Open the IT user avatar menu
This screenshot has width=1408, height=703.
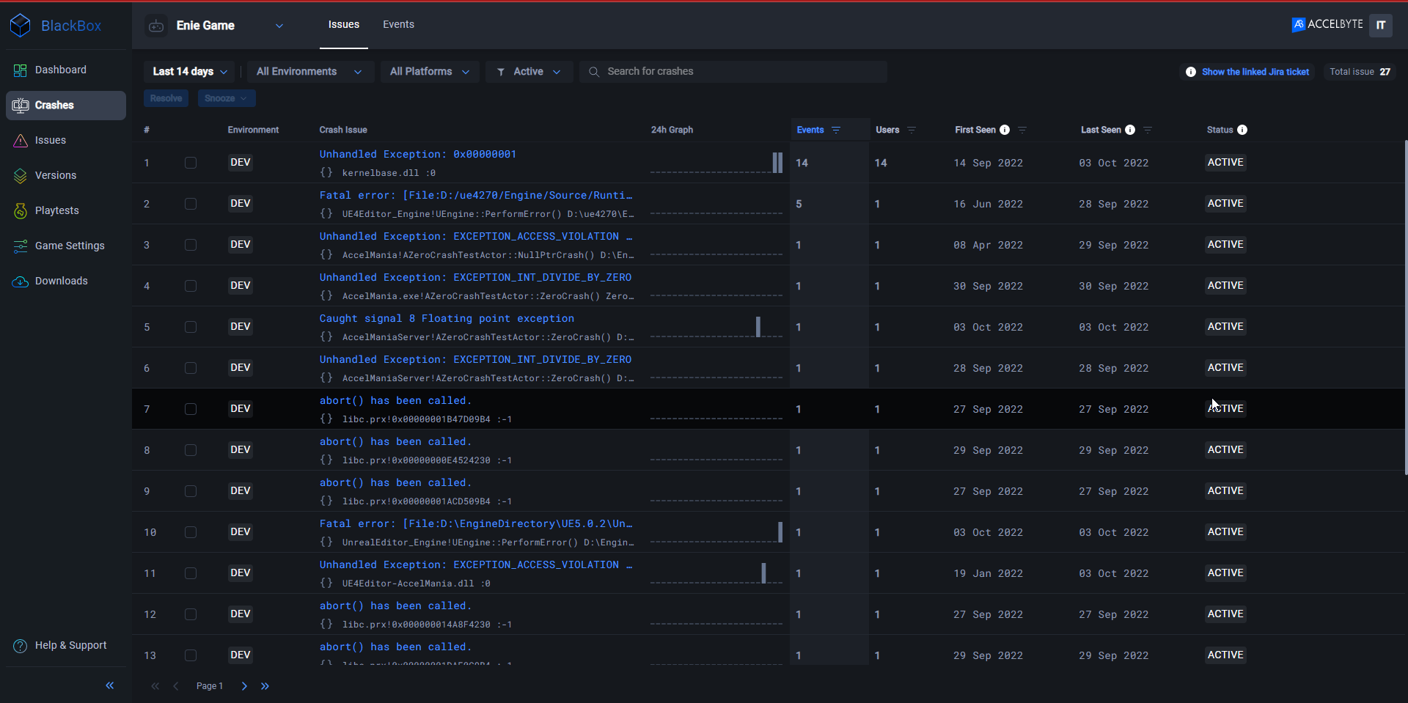point(1381,25)
